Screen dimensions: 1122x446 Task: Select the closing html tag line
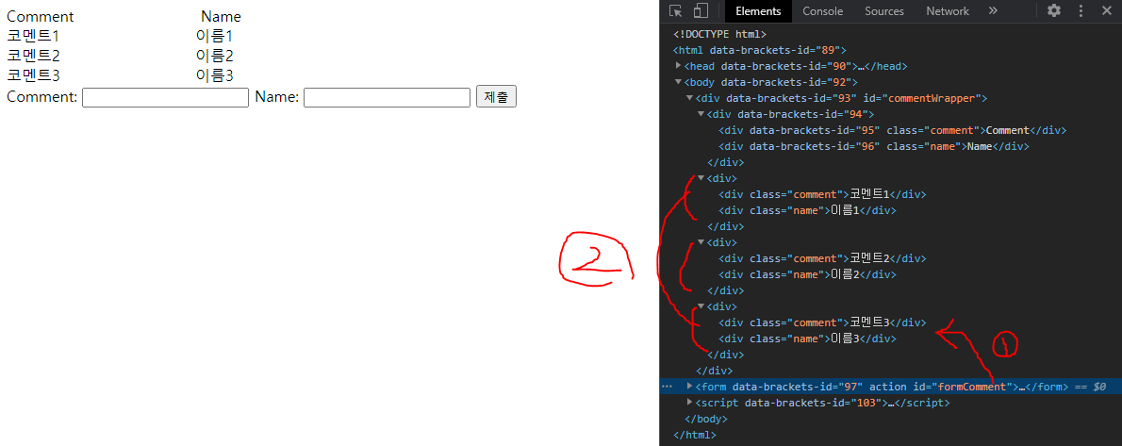[x=695, y=435]
